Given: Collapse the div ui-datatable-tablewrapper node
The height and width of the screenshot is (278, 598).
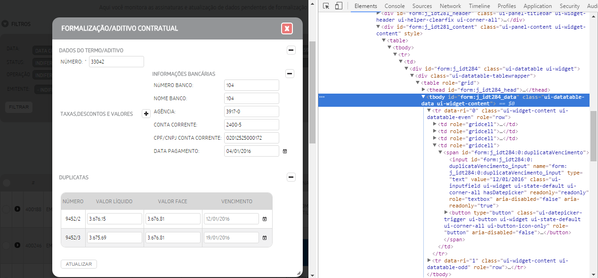Looking at the screenshot, I should click(x=412, y=76).
